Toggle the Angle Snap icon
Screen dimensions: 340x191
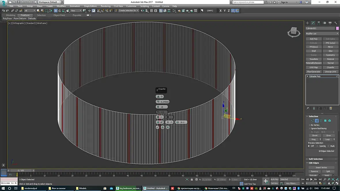103,11
